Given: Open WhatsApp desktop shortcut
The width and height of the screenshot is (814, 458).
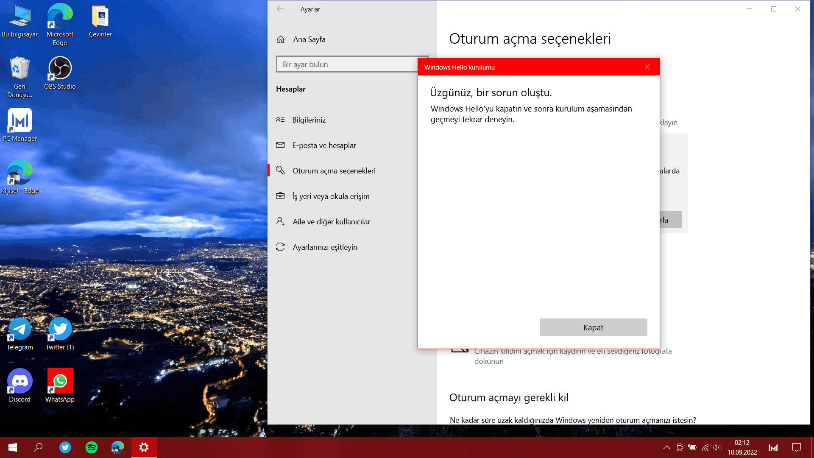Looking at the screenshot, I should pos(60,385).
